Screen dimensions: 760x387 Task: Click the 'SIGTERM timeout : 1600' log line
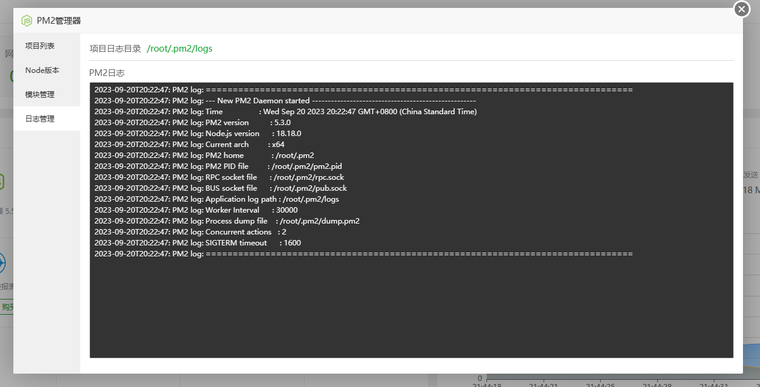coord(198,242)
